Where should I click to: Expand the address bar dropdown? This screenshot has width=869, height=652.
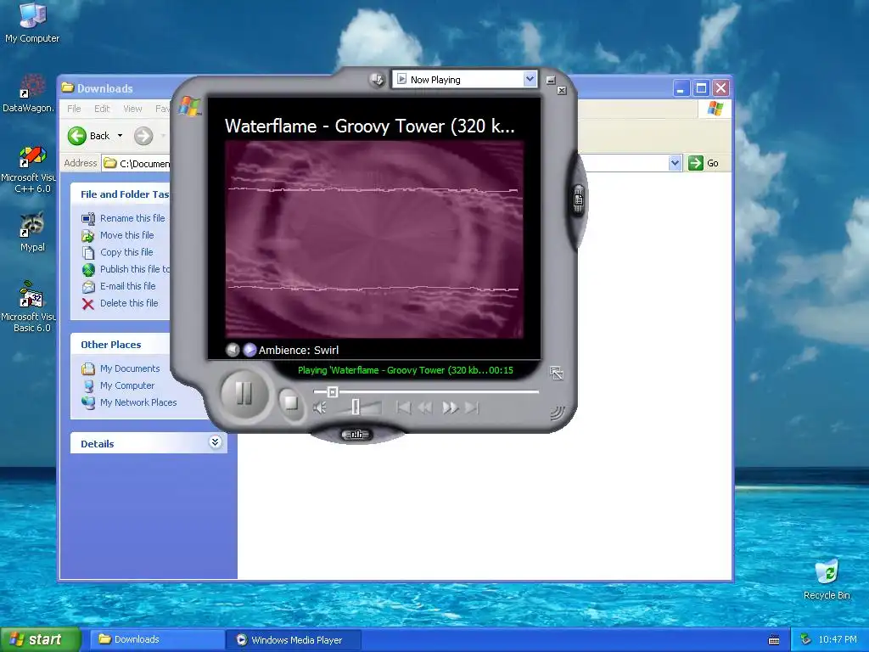pyautogui.click(x=675, y=163)
